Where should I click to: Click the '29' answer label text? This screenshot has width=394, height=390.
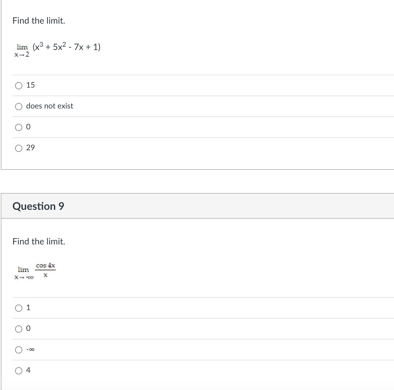click(30, 148)
